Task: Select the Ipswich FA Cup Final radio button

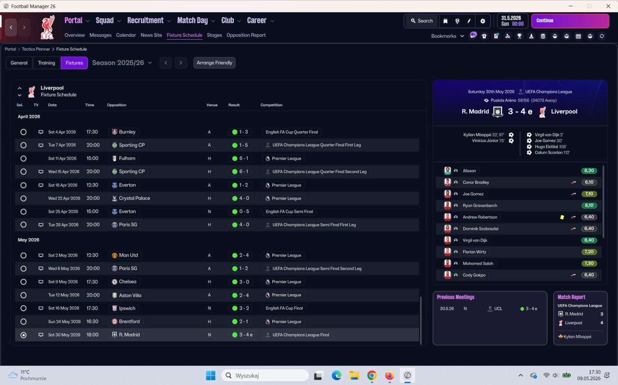Action: point(23,308)
